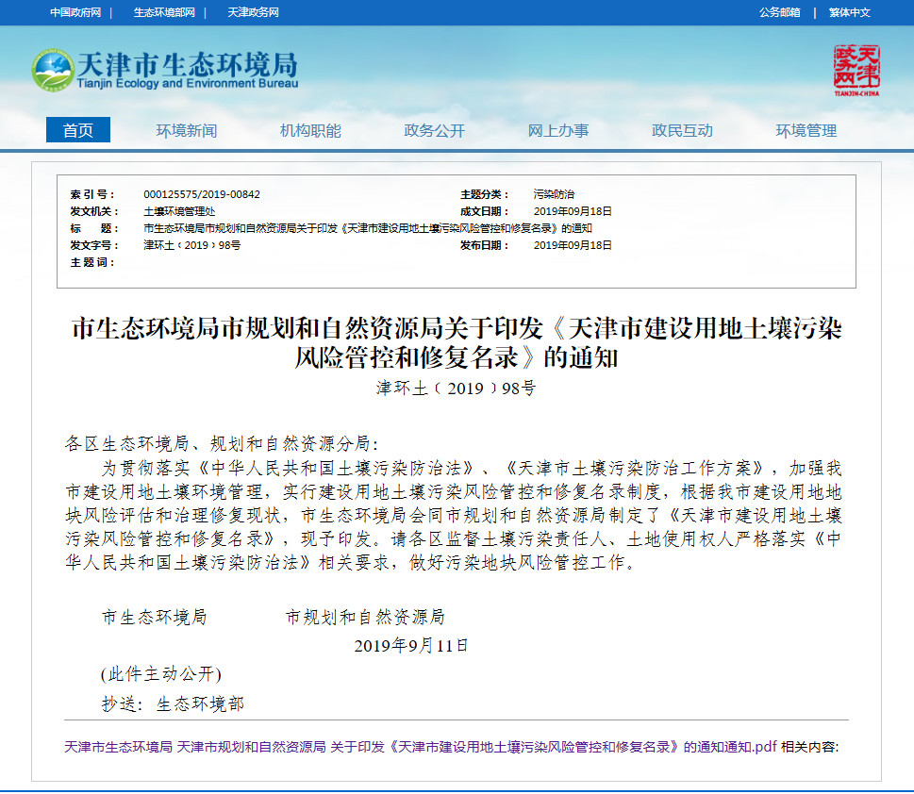Select the index number 000125575/2019-00842
This screenshot has width=914, height=794.
pyautogui.click(x=202, y=194)
